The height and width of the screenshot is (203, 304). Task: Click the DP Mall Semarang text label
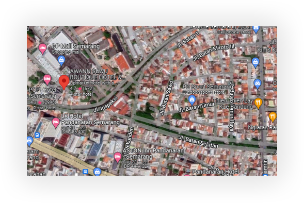pyautogui.click(x=76, y=46)
